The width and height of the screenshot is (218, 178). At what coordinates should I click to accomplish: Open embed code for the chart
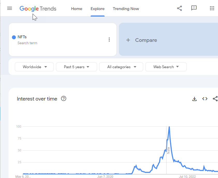pos(205,99)
